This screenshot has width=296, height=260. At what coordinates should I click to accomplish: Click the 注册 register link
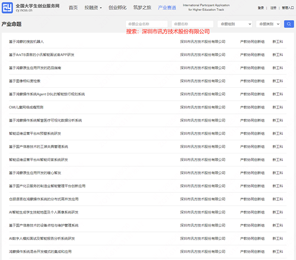tap(273, 8)
